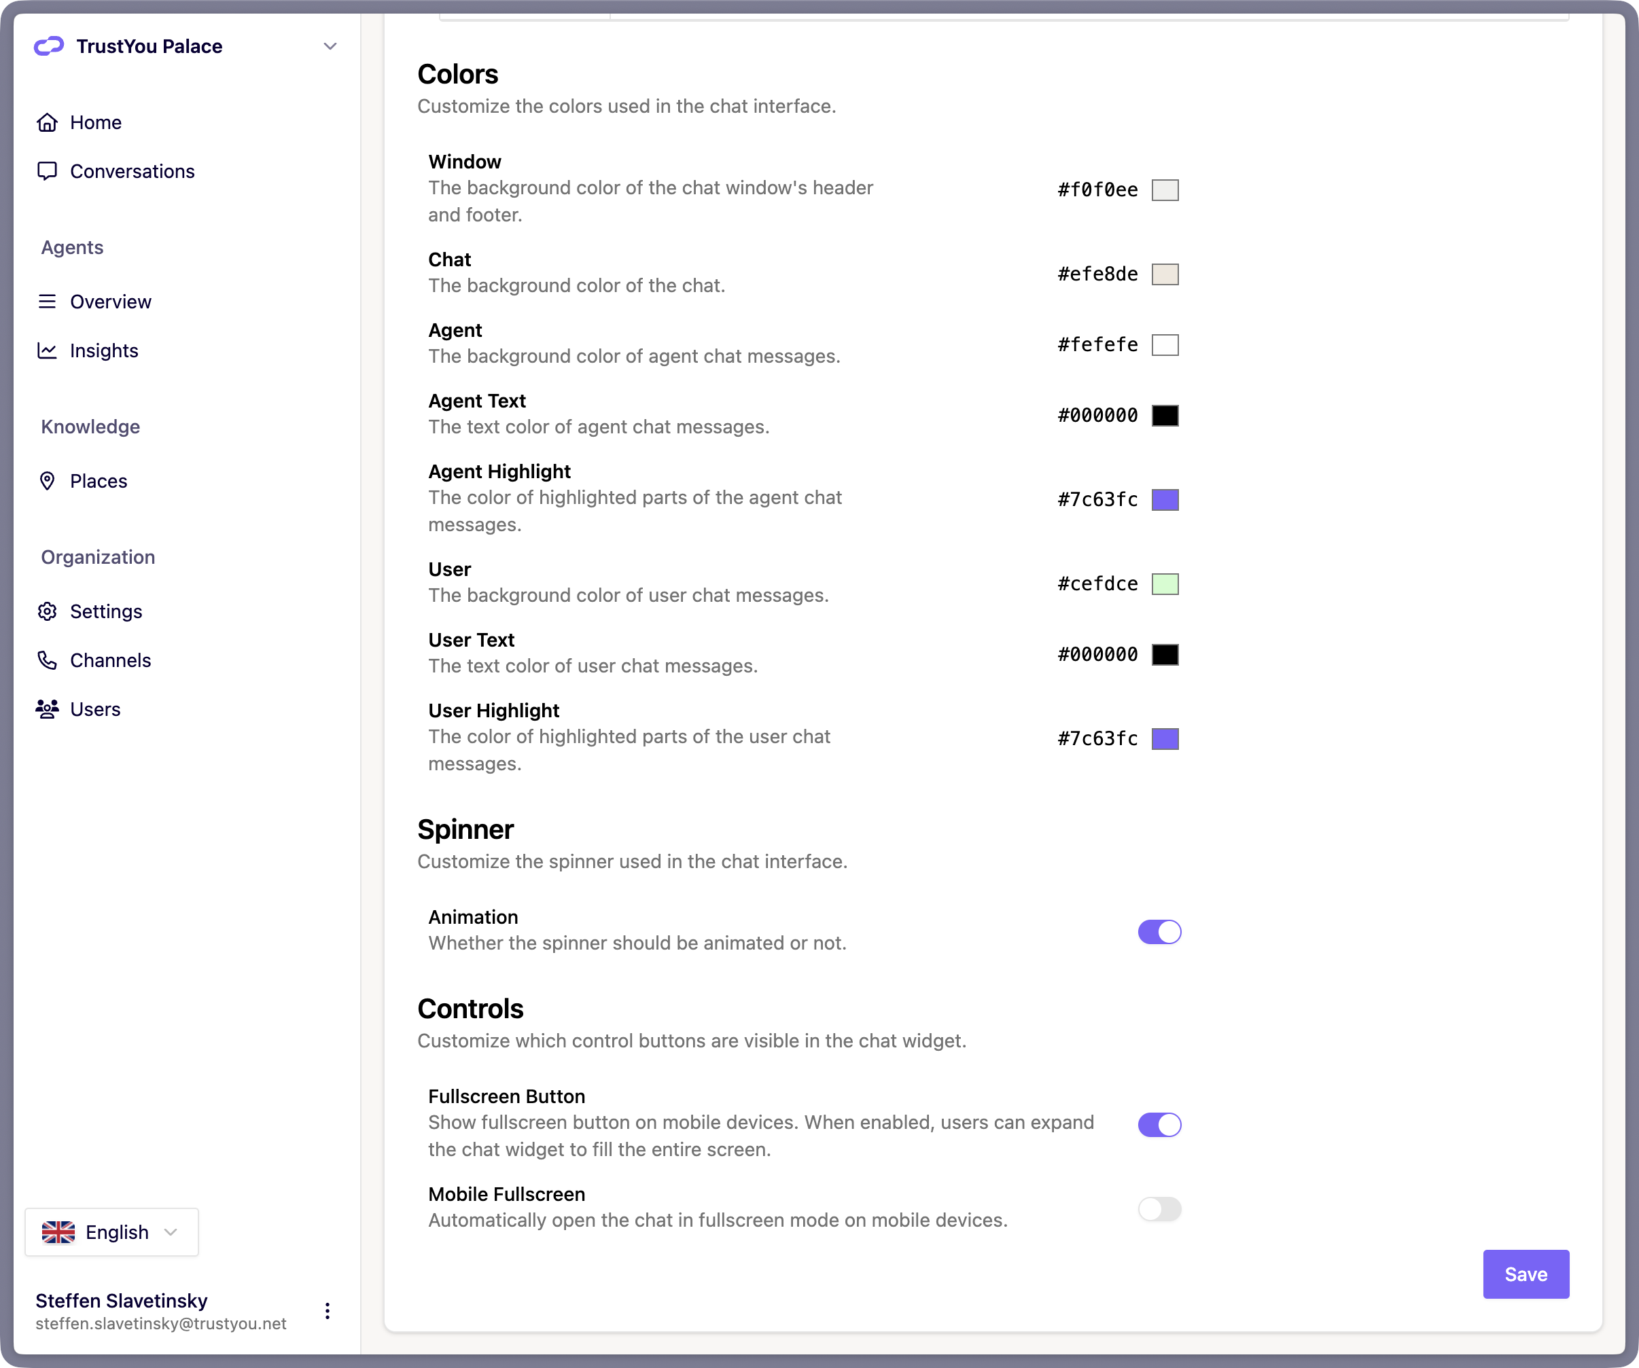
Task: Open the User Text color swatch
Action: 1165,654
